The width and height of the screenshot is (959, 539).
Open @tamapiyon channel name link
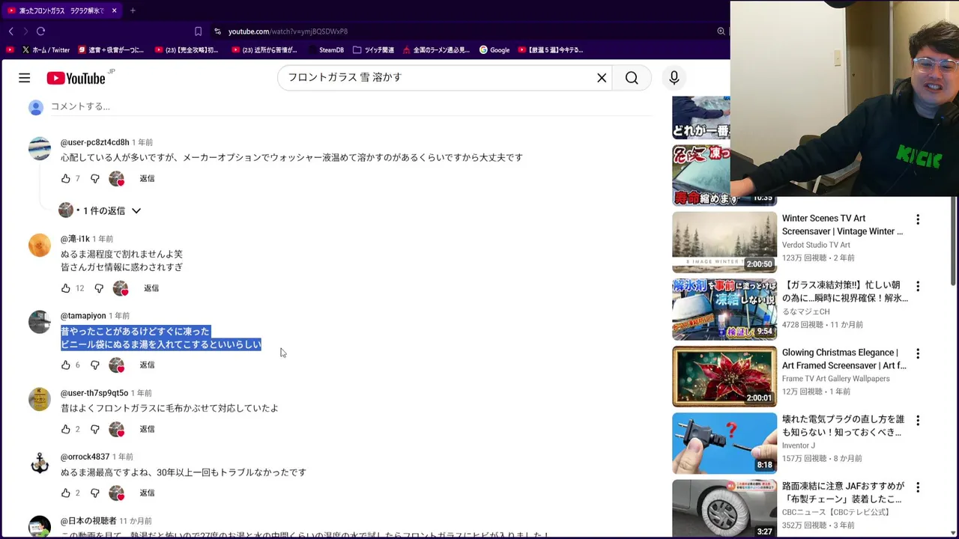click(83, 316)
